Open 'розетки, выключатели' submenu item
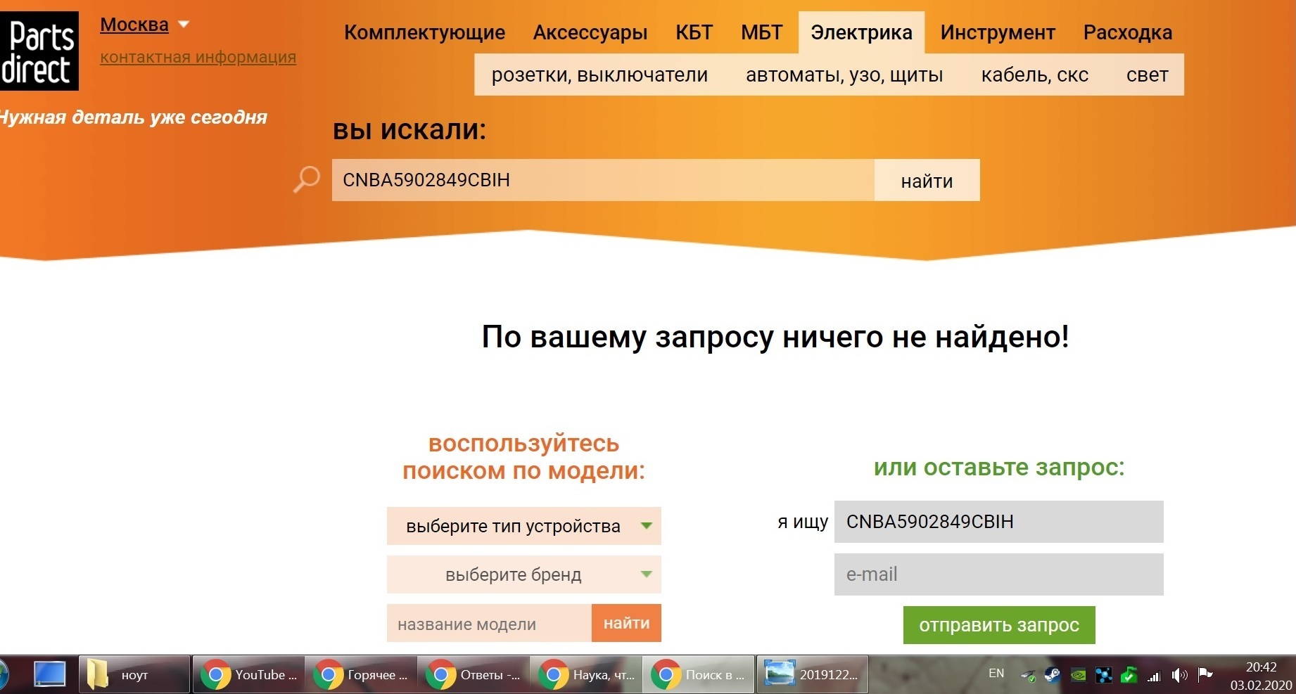This screenshot has width=1296, height=694. (x=599, y=75)
